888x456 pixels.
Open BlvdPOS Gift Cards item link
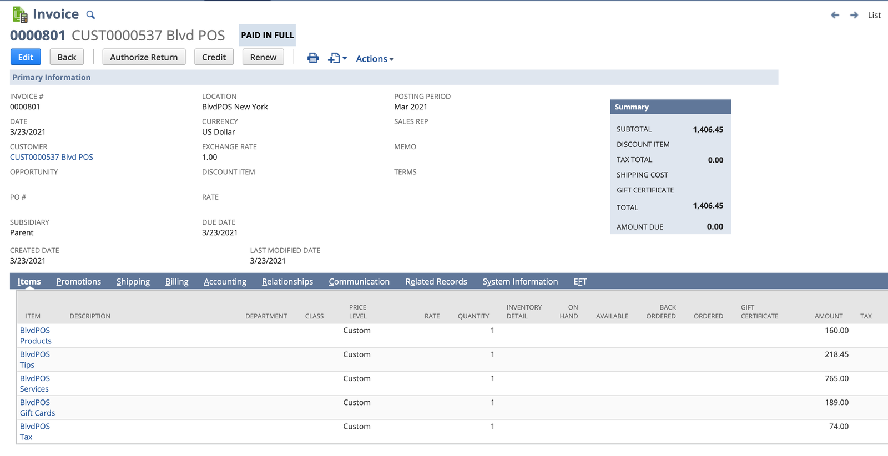pyautogui.click(x=37, y=408)
